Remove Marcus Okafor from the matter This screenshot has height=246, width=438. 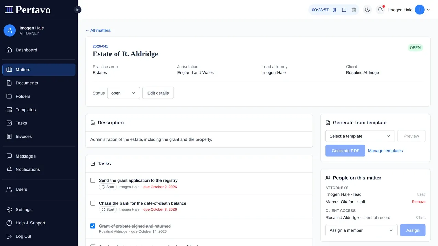click(418, 202)
